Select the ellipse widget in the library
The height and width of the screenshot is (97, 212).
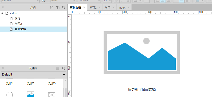10,94
